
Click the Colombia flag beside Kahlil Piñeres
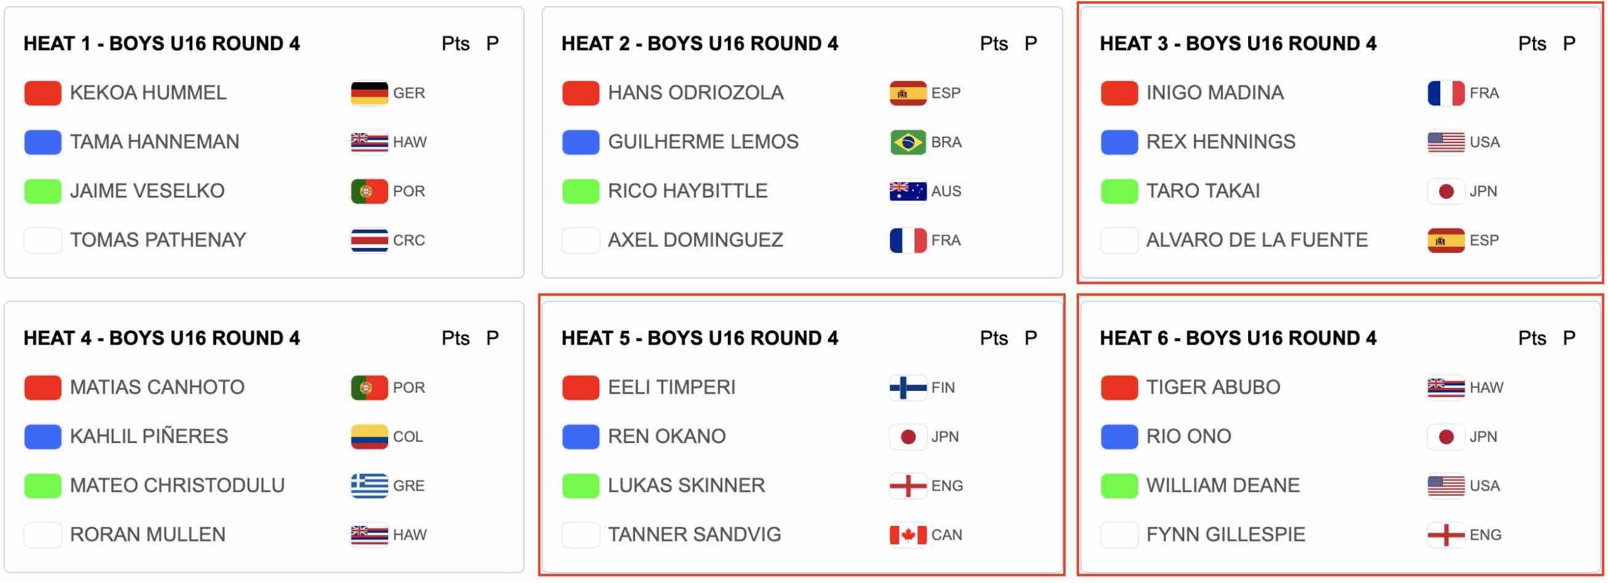pyautogui.click(x=369, y=436)
